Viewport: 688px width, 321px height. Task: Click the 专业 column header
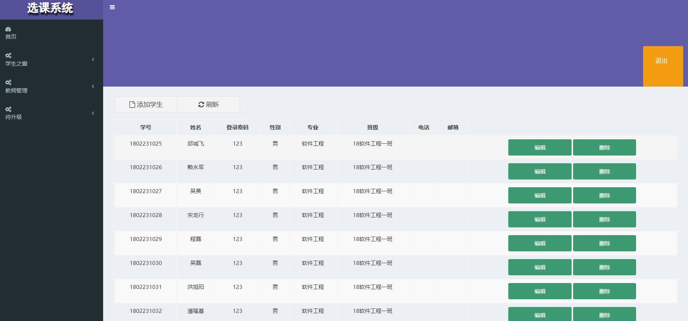[x=313, y=127]
